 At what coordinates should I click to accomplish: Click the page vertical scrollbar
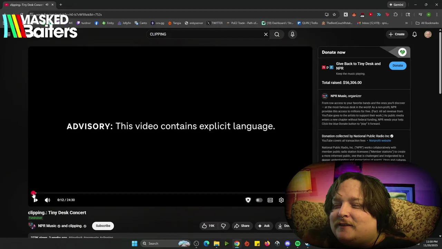(x=440, y=62)
